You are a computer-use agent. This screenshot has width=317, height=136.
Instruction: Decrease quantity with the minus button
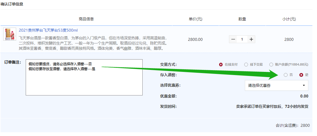(233, 39)
